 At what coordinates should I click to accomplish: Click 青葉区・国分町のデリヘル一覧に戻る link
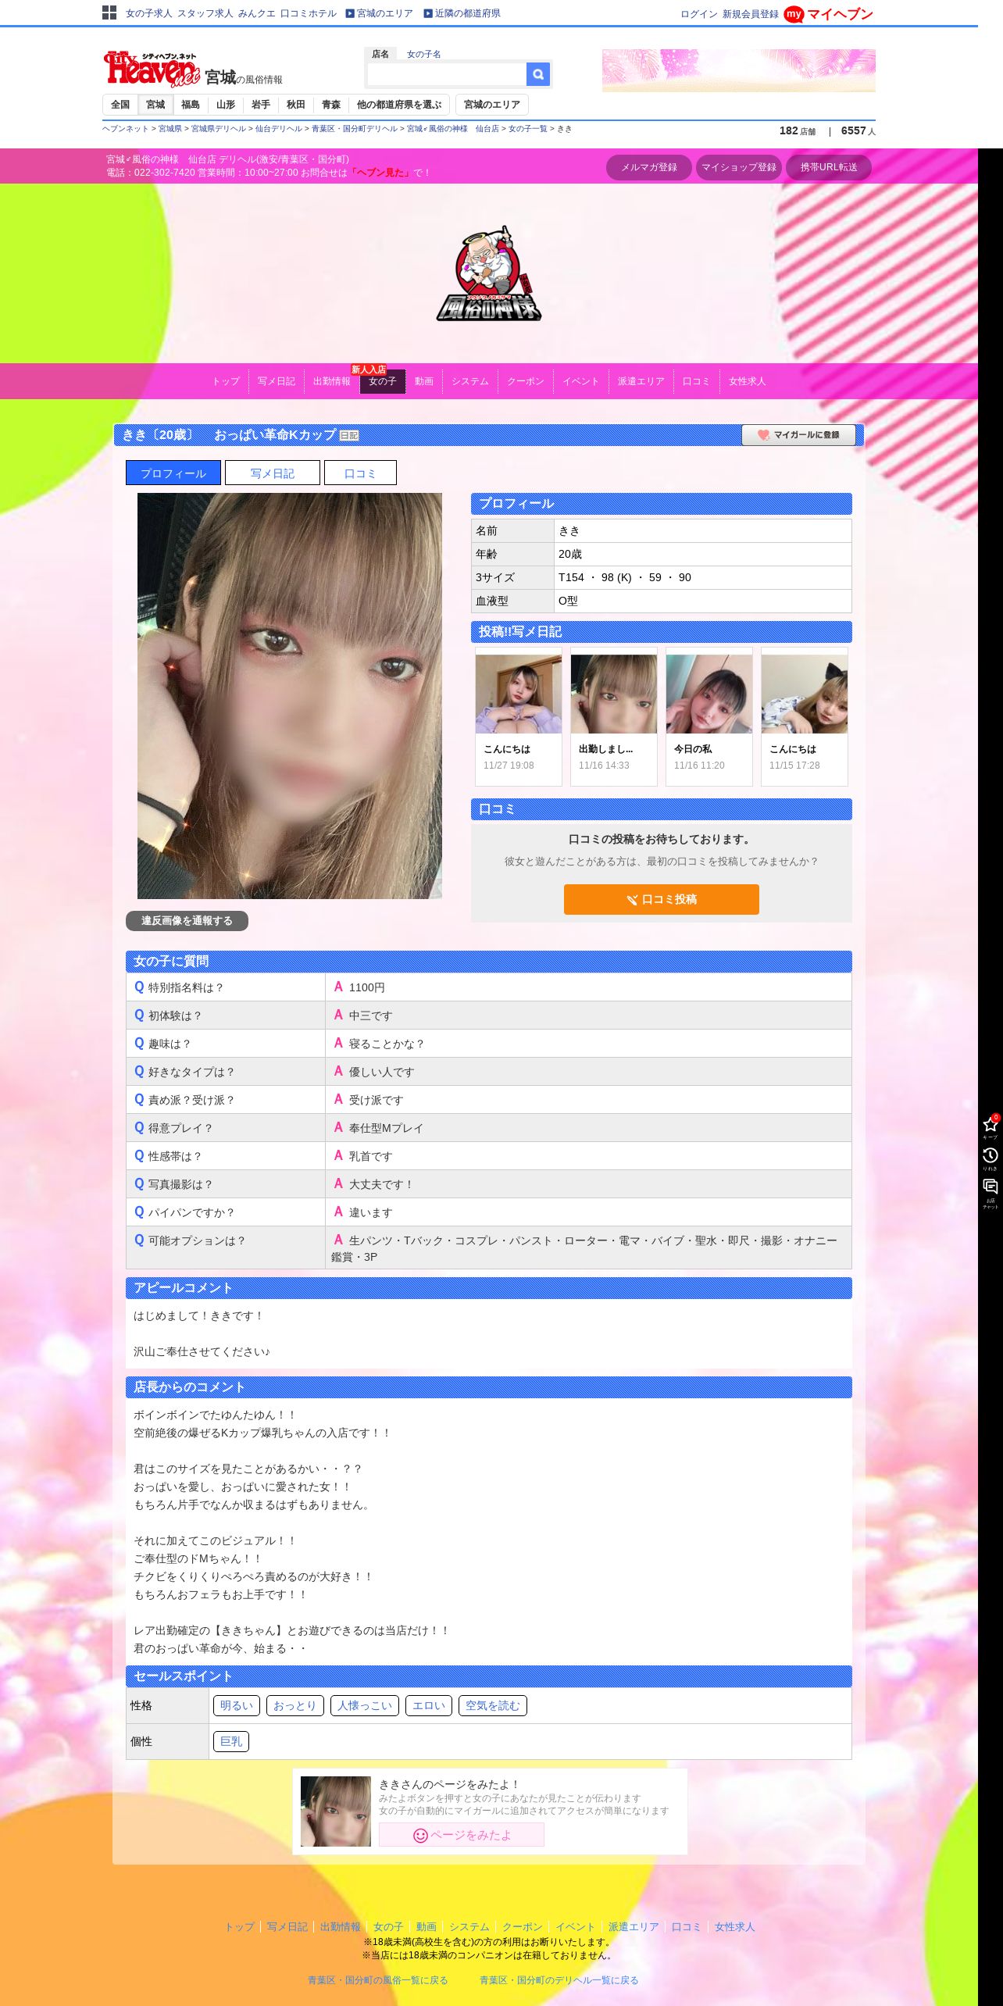(x=559, y=1980)
